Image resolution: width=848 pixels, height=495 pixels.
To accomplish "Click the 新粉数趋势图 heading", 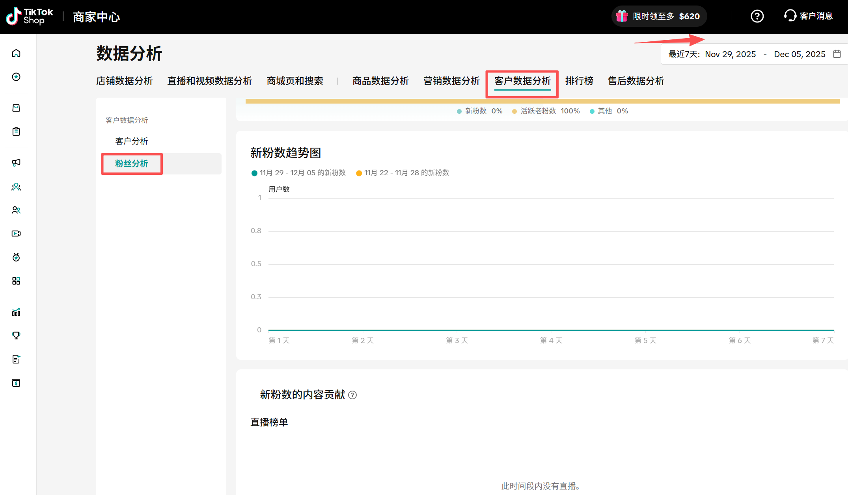I will click(x=285, y=153).
